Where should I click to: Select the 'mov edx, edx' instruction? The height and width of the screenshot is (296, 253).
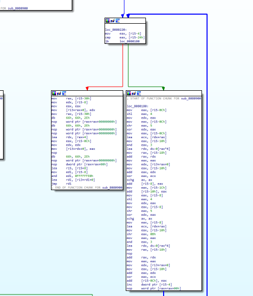[66, 145]
